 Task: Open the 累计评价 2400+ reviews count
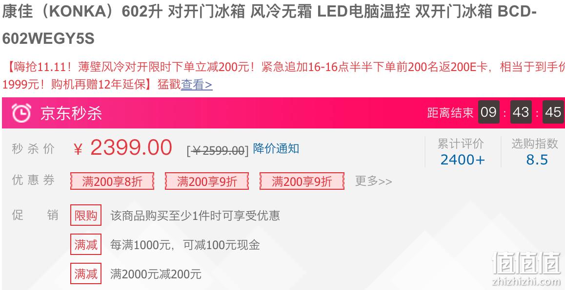click(x=463, y=160)
